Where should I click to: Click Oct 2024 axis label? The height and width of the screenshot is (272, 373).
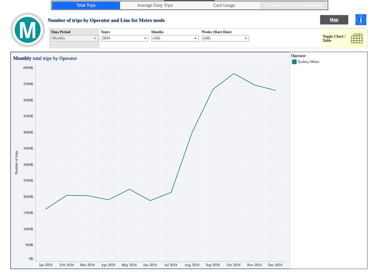coord(233,265)
